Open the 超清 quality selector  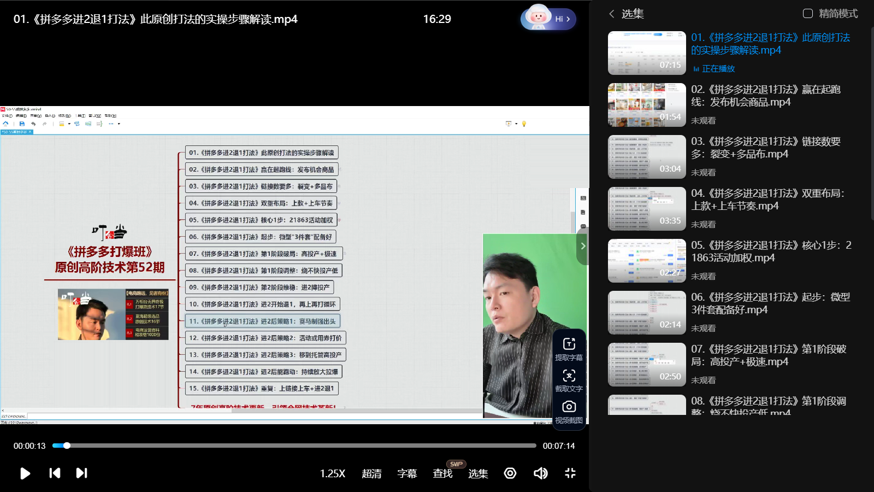371,473
